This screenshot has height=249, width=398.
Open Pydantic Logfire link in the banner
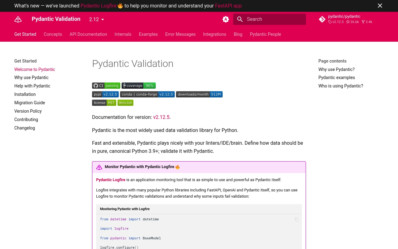[99, 6]
